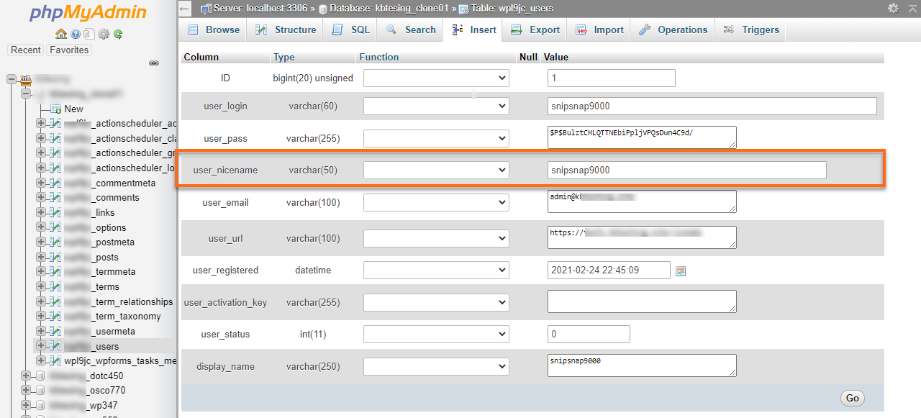921x418 pixels.
Task: Open phpMyAdmin home via house icon
Action: tap(62, 34)
